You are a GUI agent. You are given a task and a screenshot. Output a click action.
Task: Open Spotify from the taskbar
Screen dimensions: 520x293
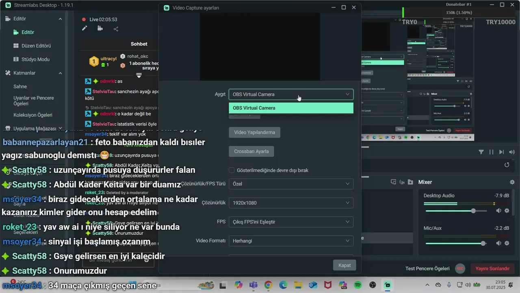pos(358,285)
